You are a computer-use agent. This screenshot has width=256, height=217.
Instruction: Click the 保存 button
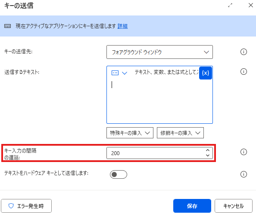[x=192, y=206]
